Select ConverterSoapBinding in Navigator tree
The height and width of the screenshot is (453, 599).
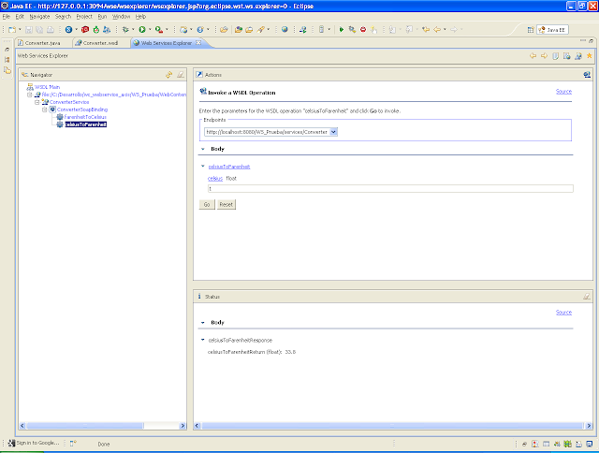click(x=82, y=110)
